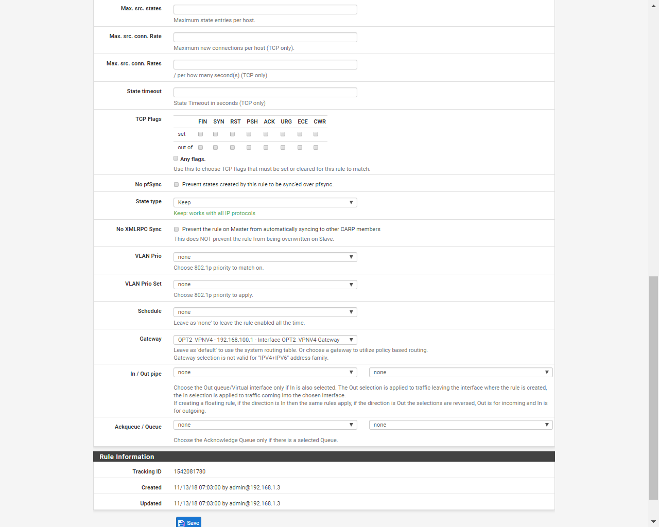This screenshot has height=527, width=659.
Task: Check the ECE flag in the set row
Action: click(x=300, y=134)
